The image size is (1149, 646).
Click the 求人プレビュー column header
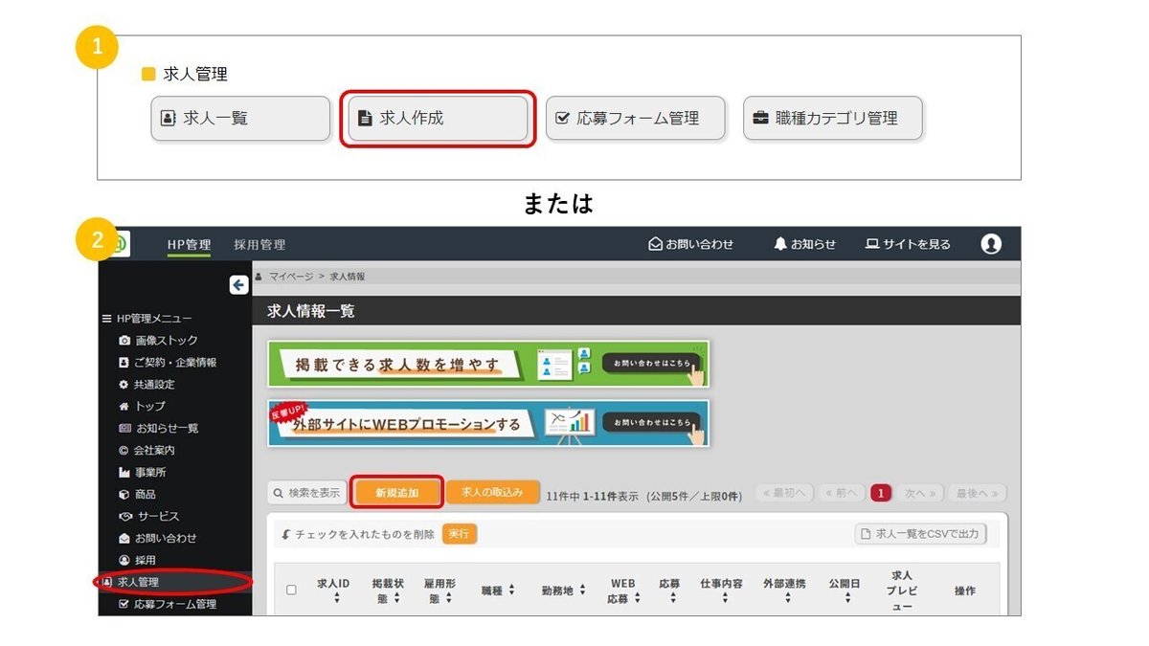(902, 591)
